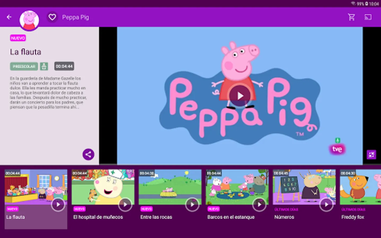Open the Freddy fox episode thumbnail
This screenshot has height=238, width=381.
click(360, 187)
